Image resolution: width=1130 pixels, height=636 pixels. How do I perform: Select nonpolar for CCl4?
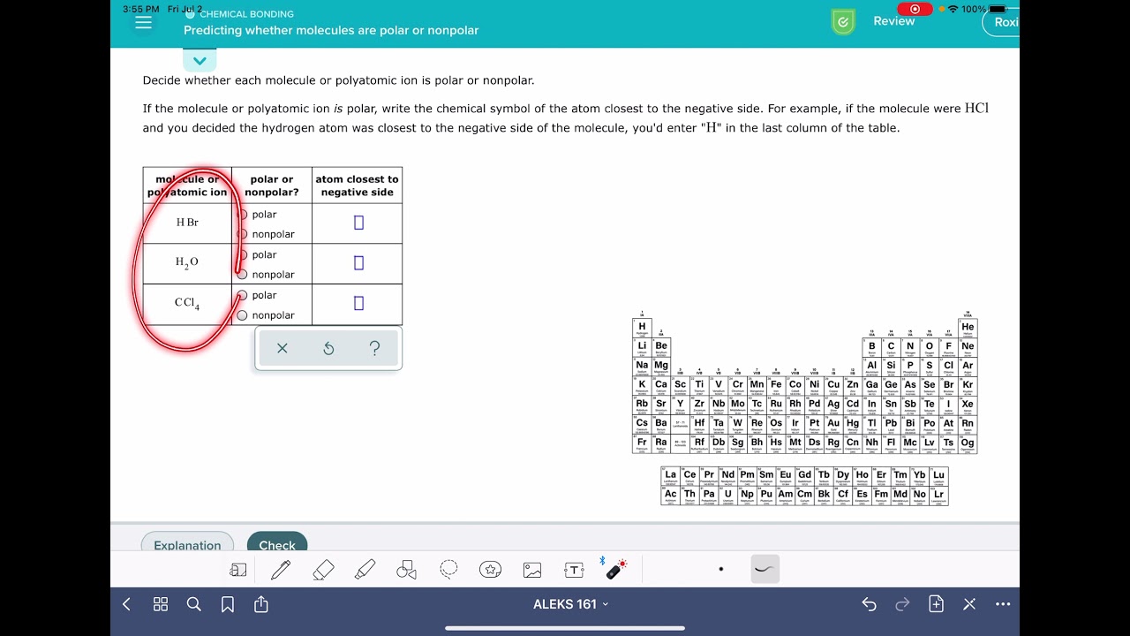(x=243, y=315)
